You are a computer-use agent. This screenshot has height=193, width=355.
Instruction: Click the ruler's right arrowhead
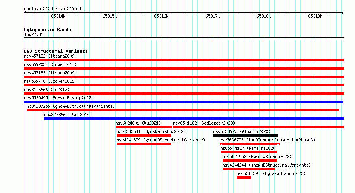(x=343, y=13)
